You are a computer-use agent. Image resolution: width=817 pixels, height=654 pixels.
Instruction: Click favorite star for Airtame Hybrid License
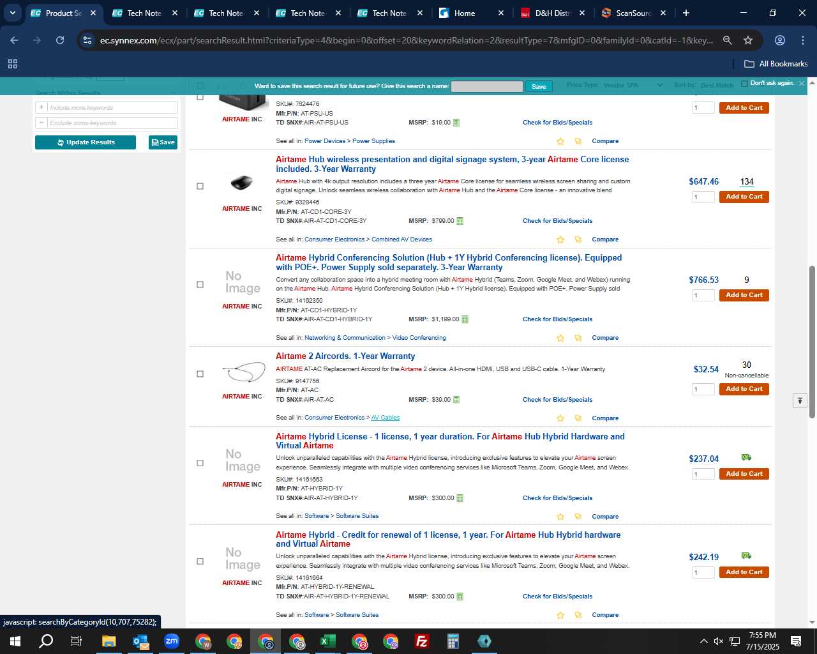[x=560, y=517]
